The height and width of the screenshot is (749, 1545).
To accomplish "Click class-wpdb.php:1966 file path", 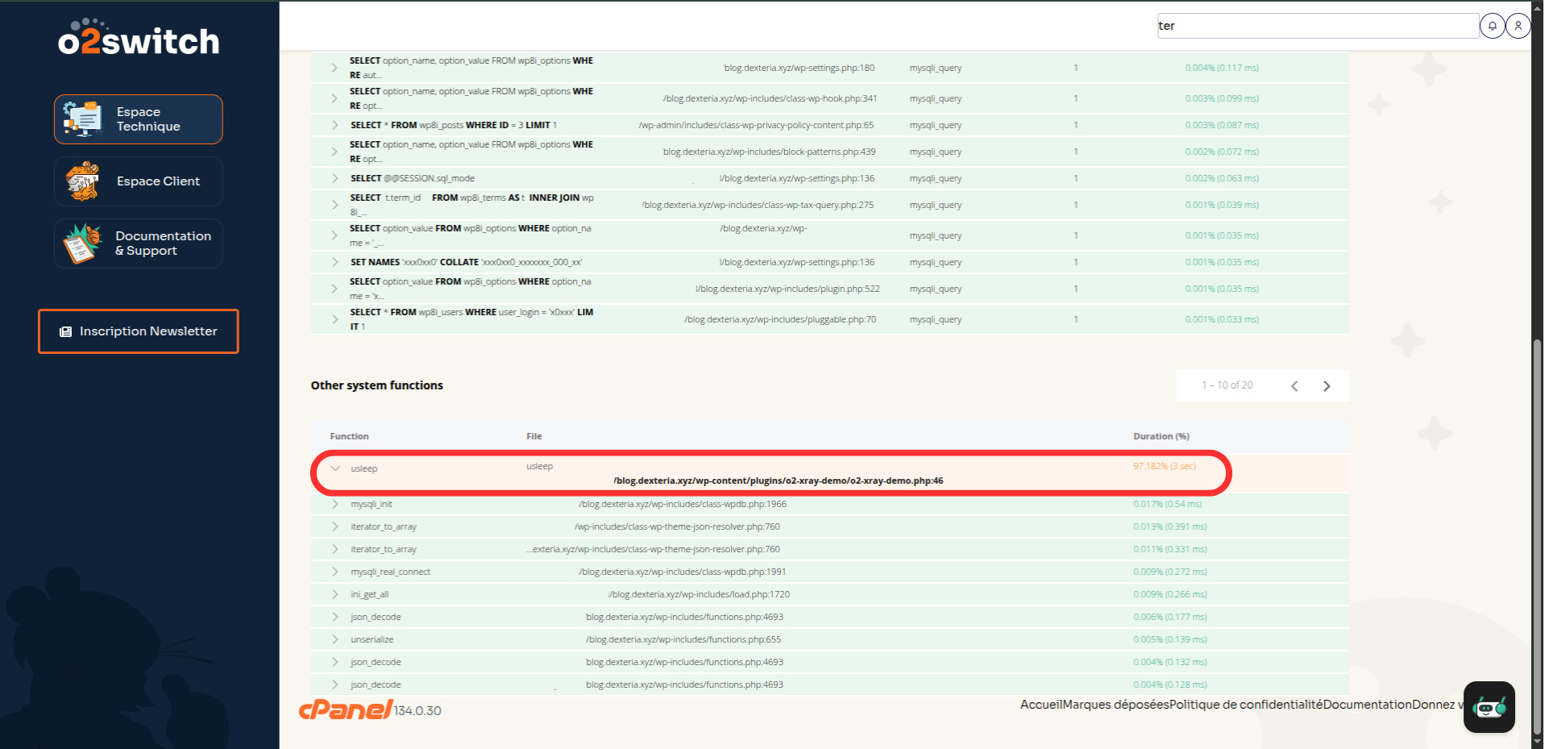I will (x=683, y=504).
